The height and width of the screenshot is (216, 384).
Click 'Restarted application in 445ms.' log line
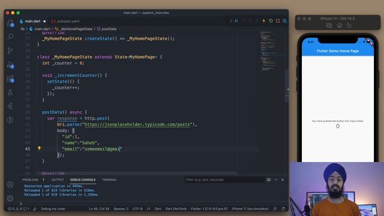point(53,186)
